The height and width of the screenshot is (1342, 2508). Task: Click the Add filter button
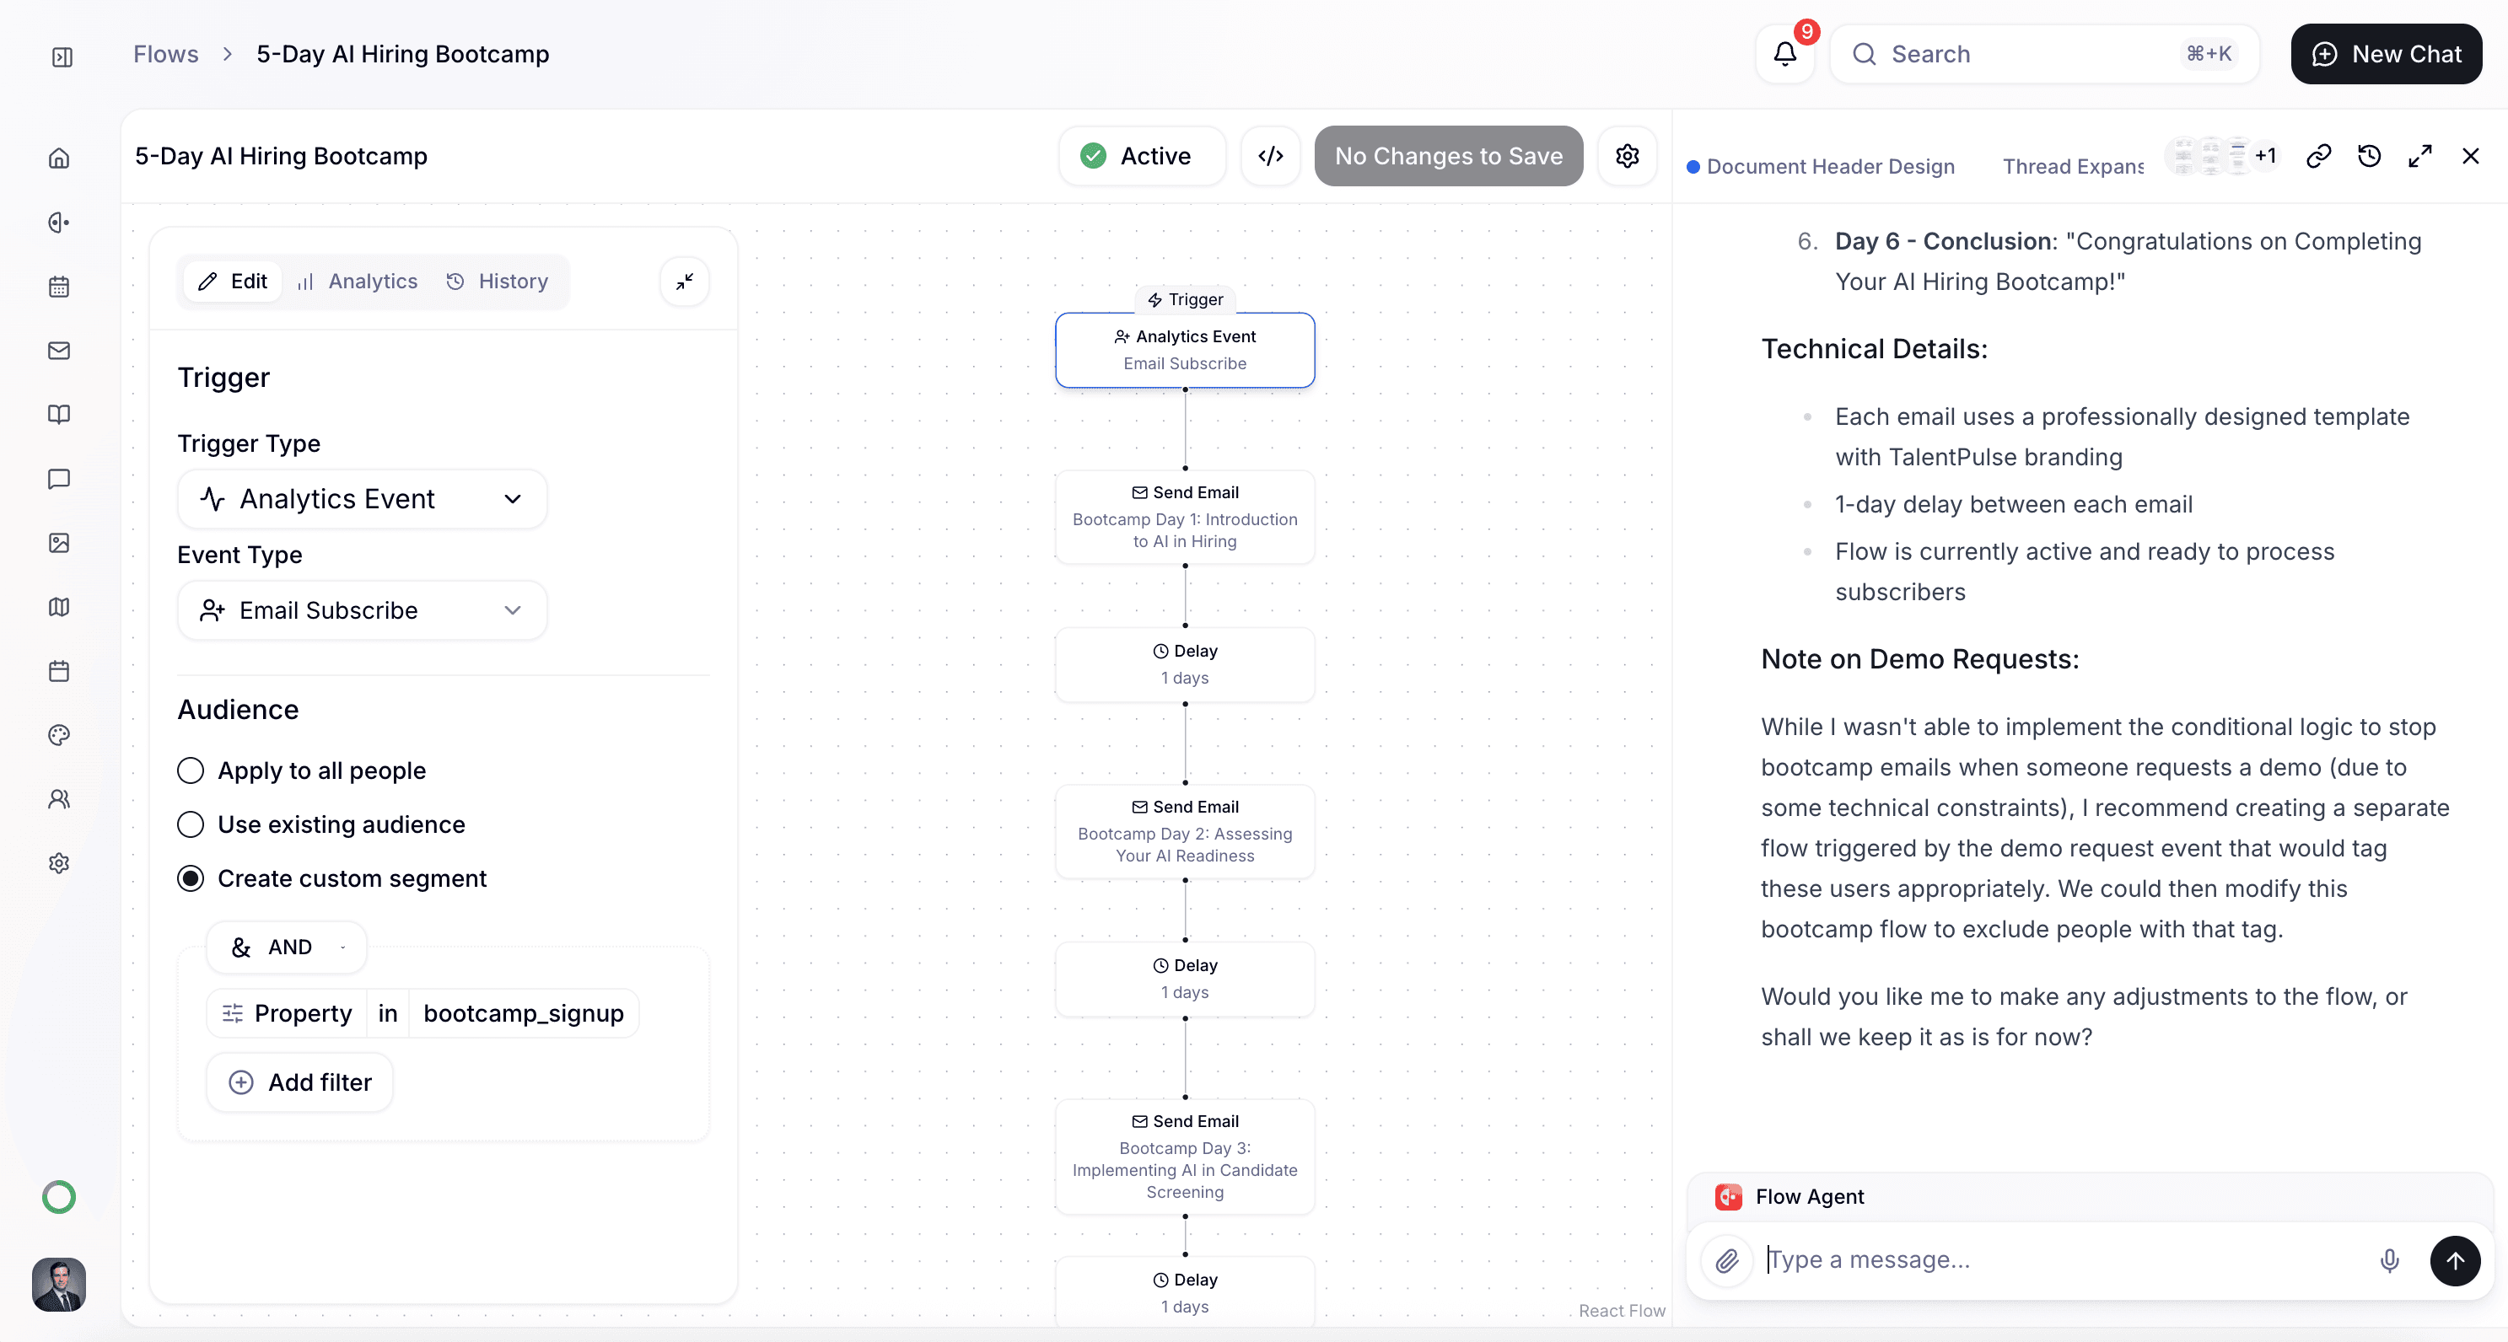(x=300, y=1082)
